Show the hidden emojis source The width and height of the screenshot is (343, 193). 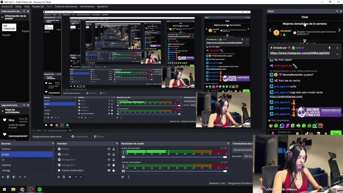pyautogui.click(x=109, y=154)
